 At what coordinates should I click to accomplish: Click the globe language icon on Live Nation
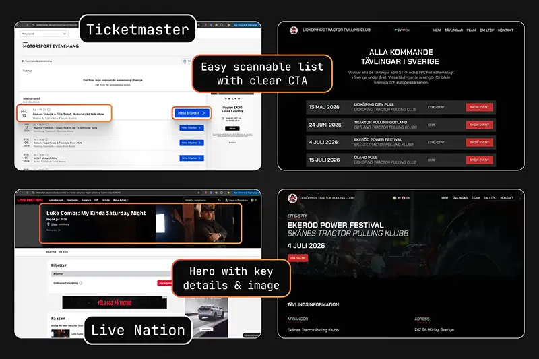[252, 200]
